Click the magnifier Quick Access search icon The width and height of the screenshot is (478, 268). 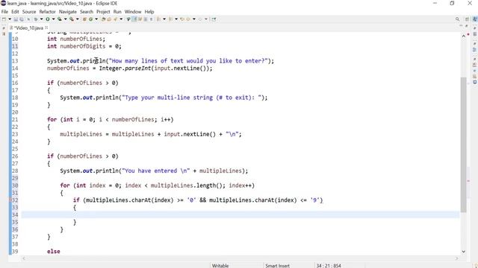[457, 19]
